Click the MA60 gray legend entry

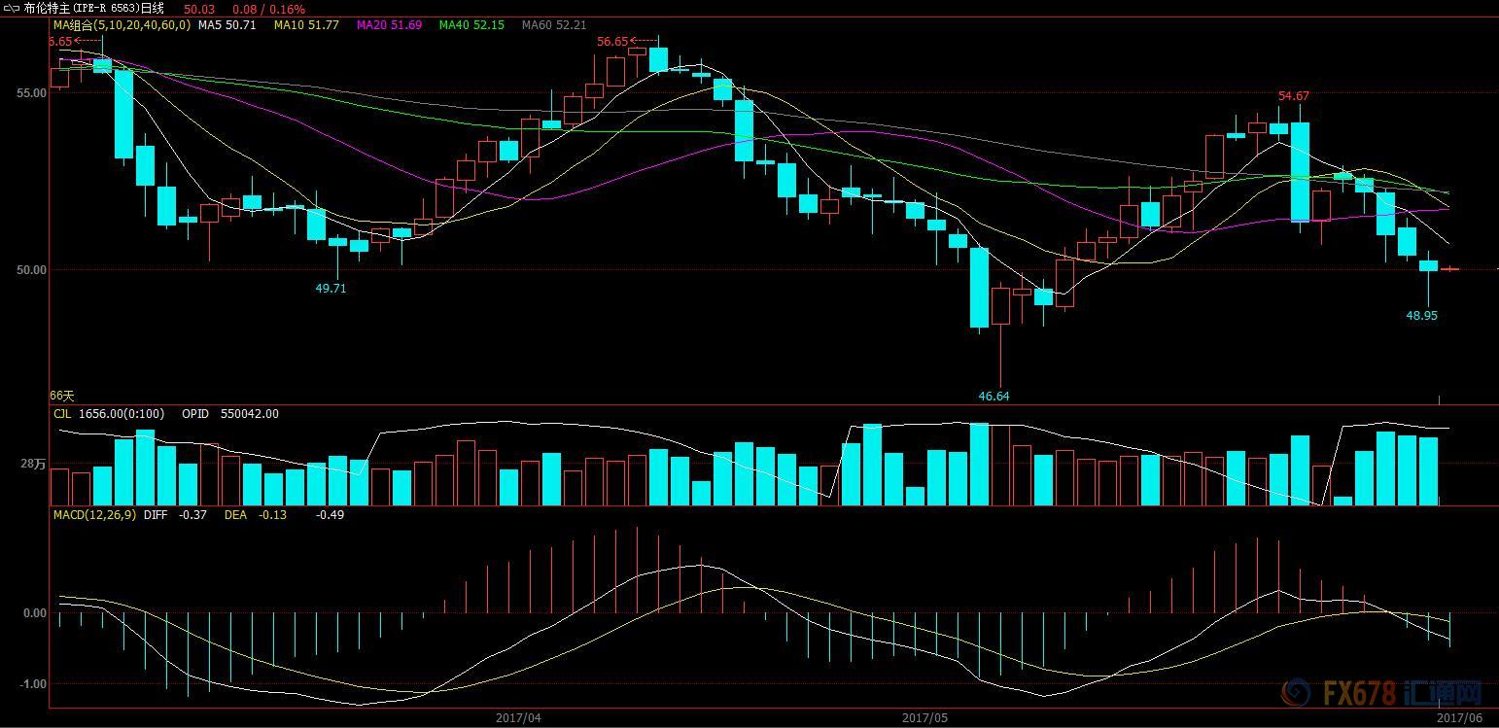coord(554,25)
